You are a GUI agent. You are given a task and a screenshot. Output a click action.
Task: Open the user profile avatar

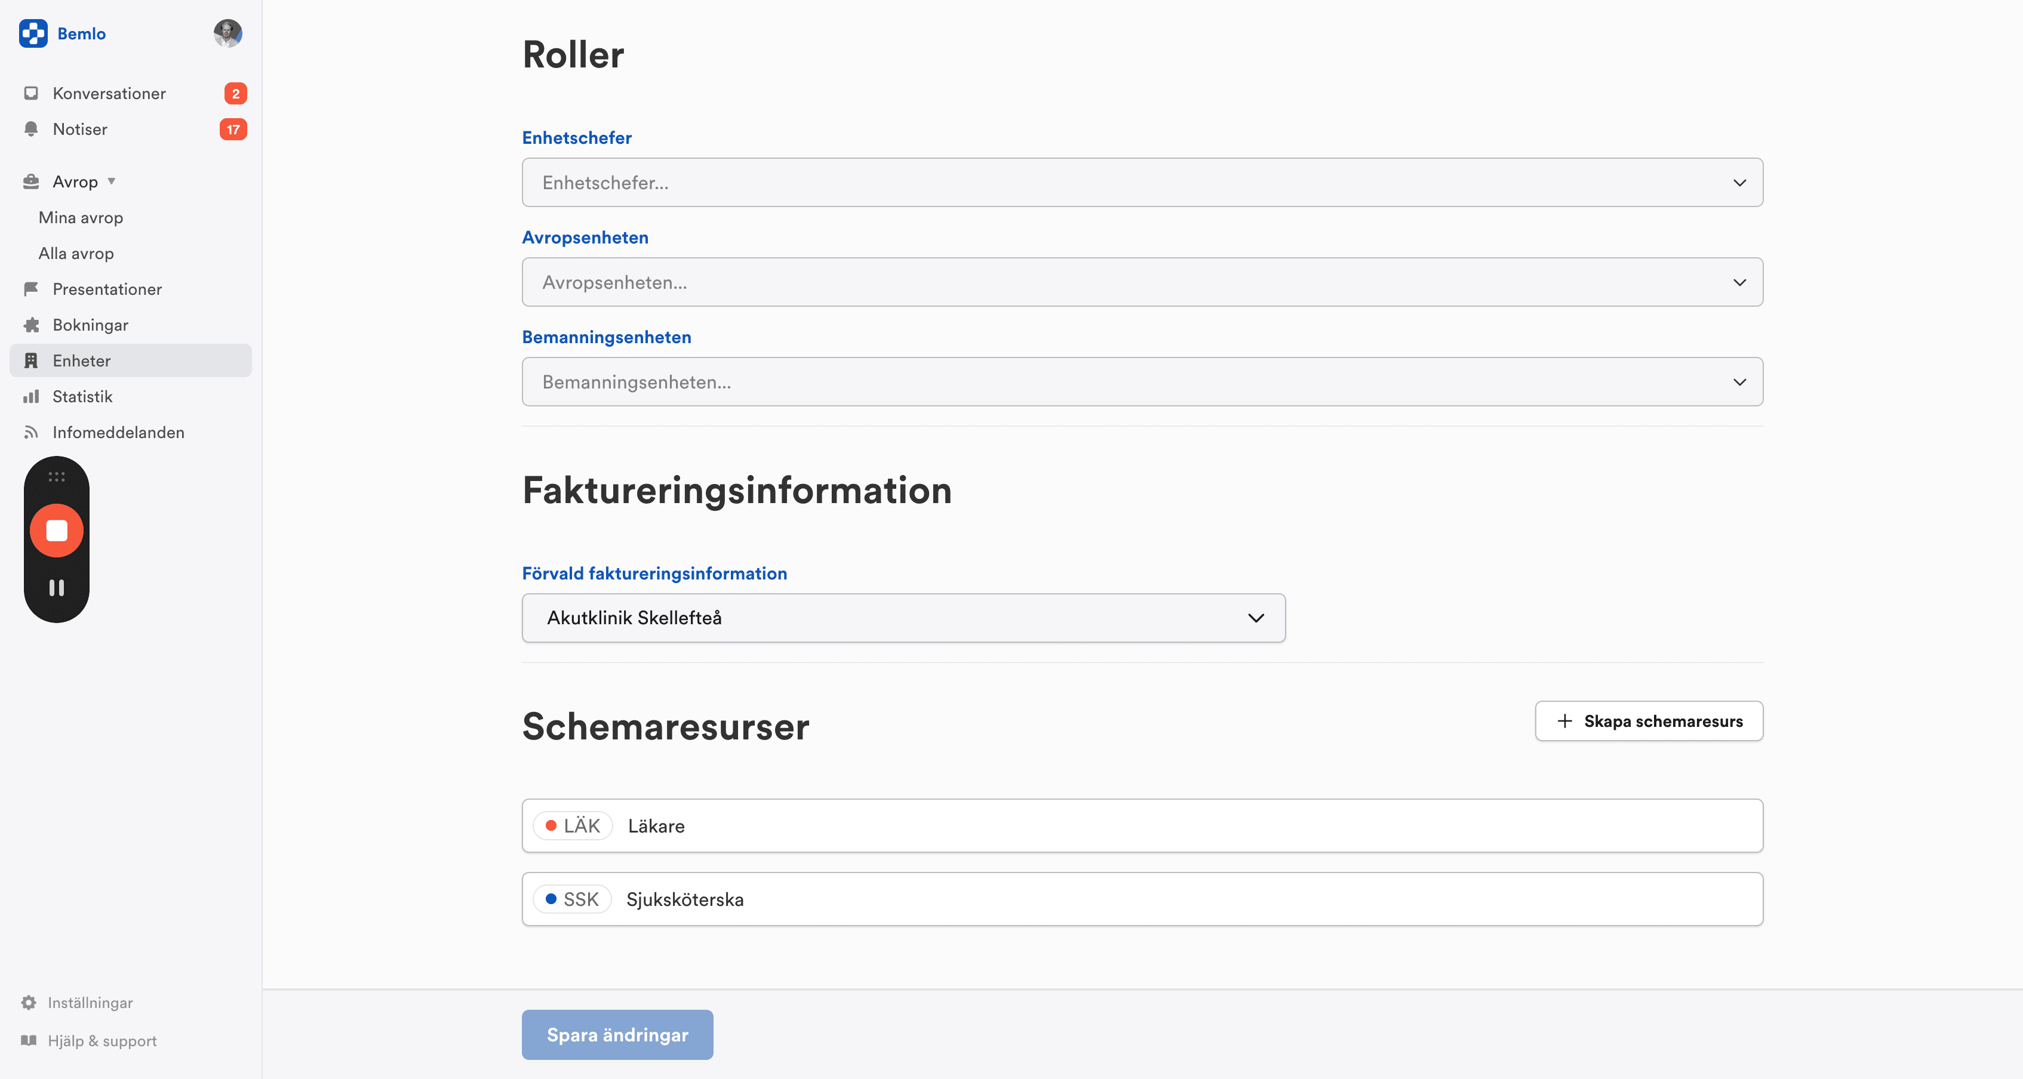[227, 33]
